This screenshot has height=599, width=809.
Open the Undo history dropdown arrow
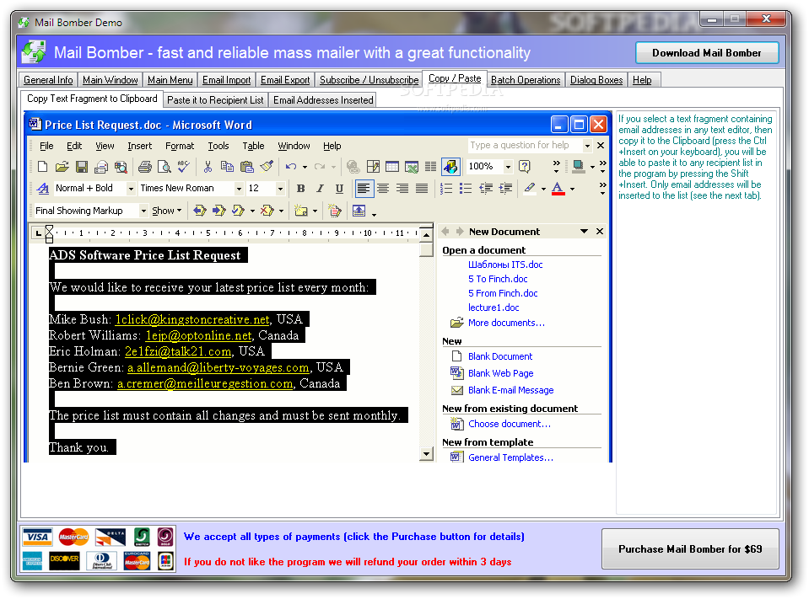pyautogui.click(x=305, y=167)
